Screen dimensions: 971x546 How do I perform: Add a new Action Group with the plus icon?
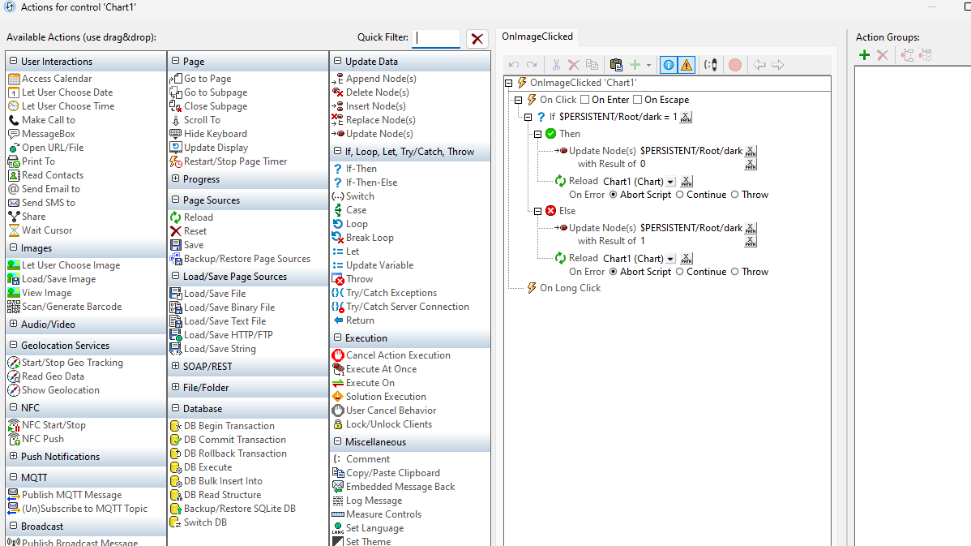(863, 54)
